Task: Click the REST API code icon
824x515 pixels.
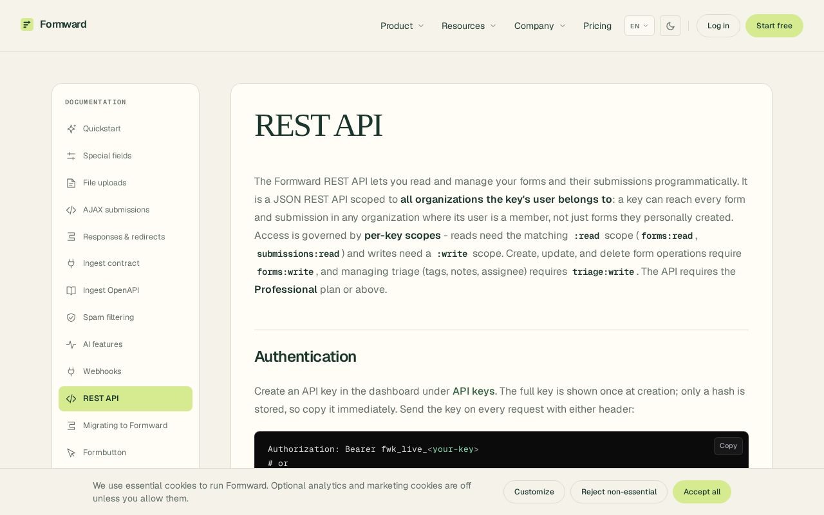Action: [x=71, y=398]
